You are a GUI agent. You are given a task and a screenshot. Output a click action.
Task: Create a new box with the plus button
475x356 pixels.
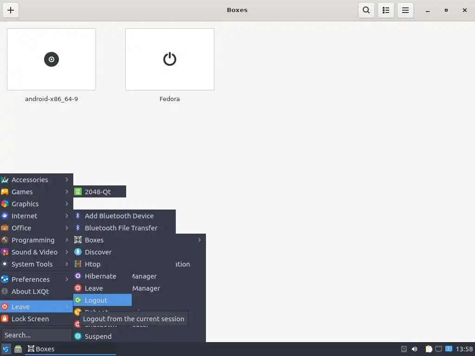pyautogui.click(x=11, y=10)
